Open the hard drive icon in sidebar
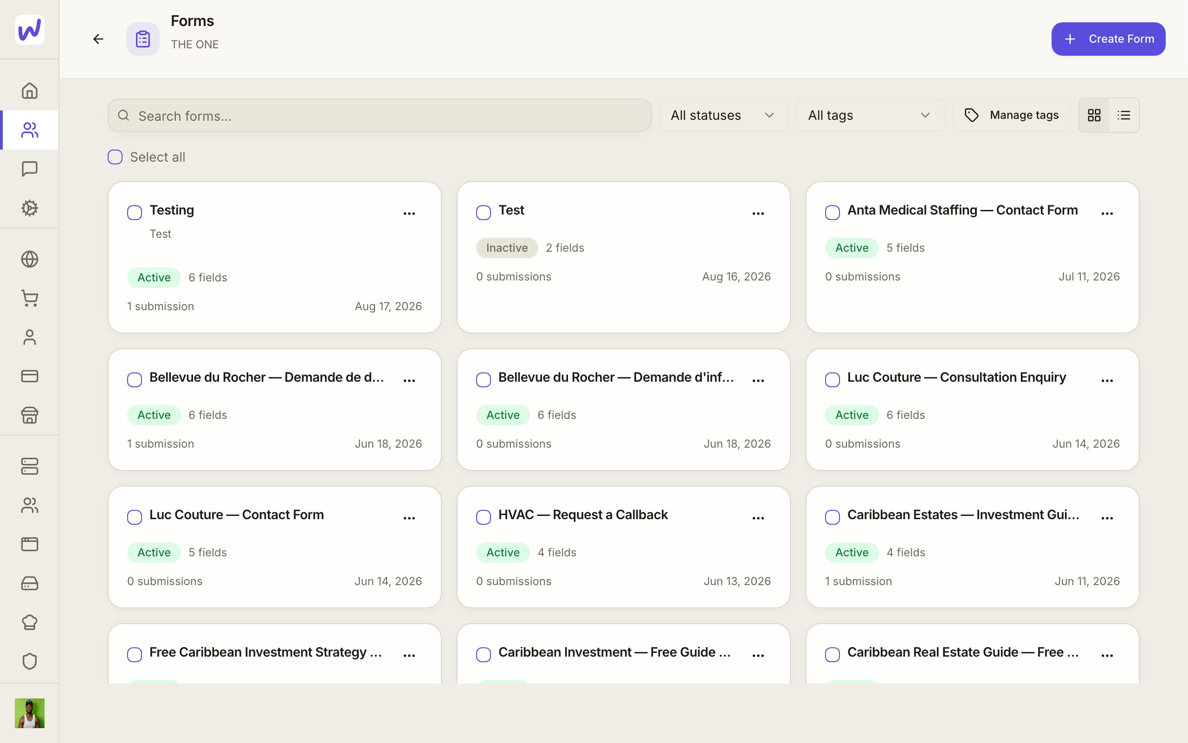This screenshot has width=1188, height=743. tap(29, 583)
